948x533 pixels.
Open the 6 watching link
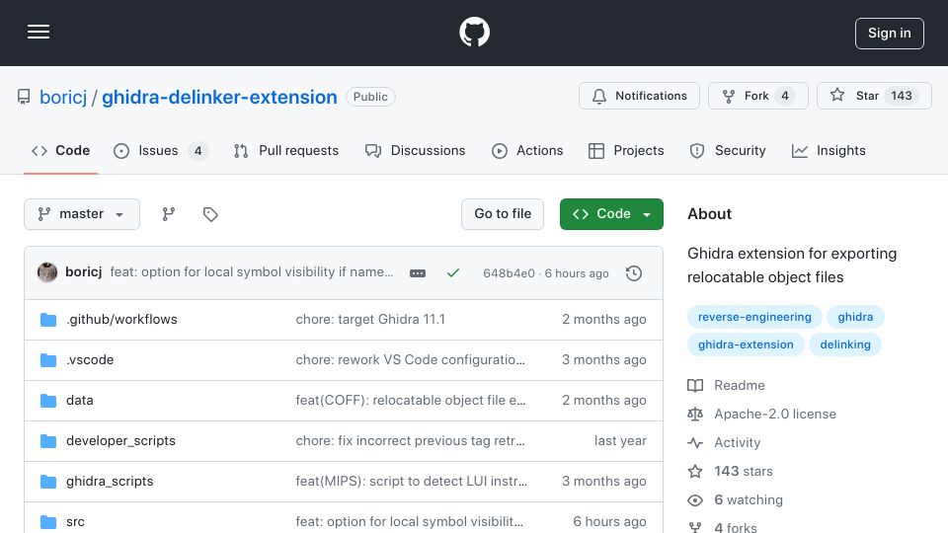(735, 499)
